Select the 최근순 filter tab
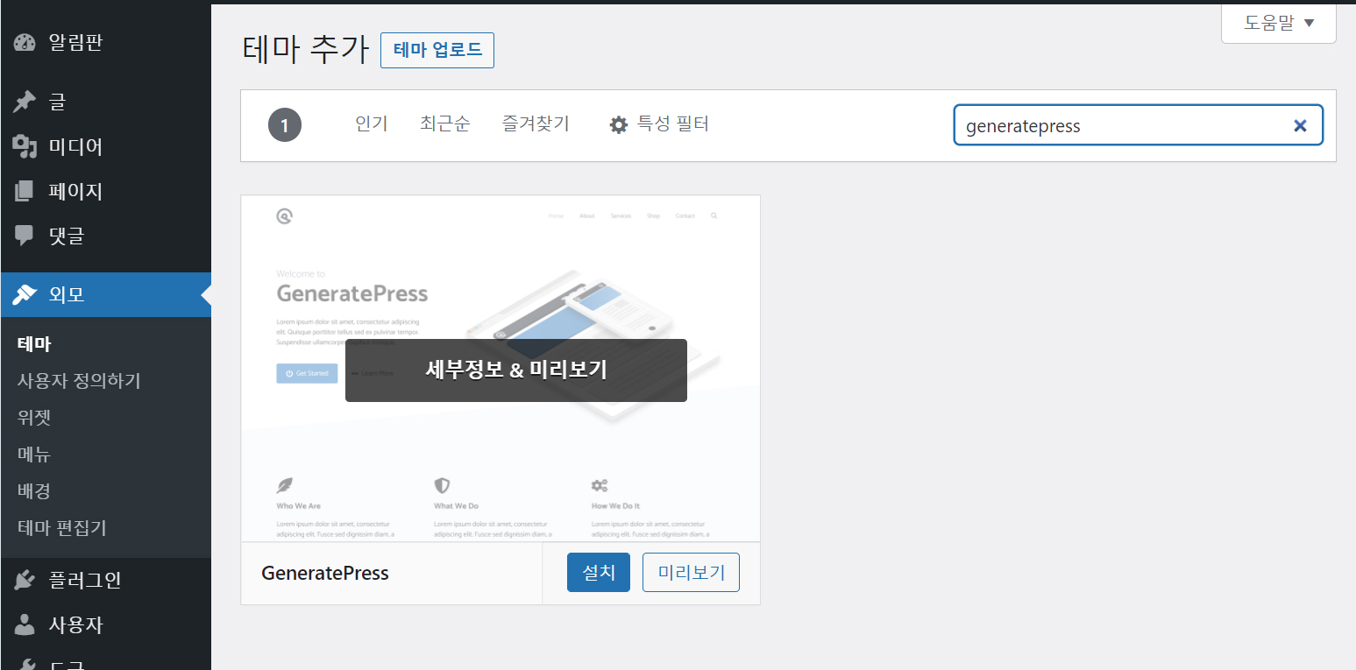 coord(444,123)
